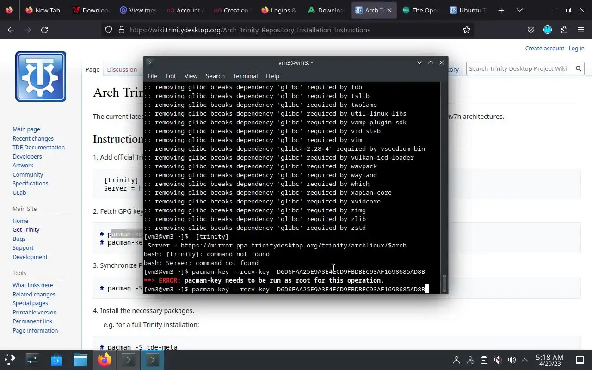Open the Pocket save icon
Viewport: 592px width, 370px height.
point(531,30)
